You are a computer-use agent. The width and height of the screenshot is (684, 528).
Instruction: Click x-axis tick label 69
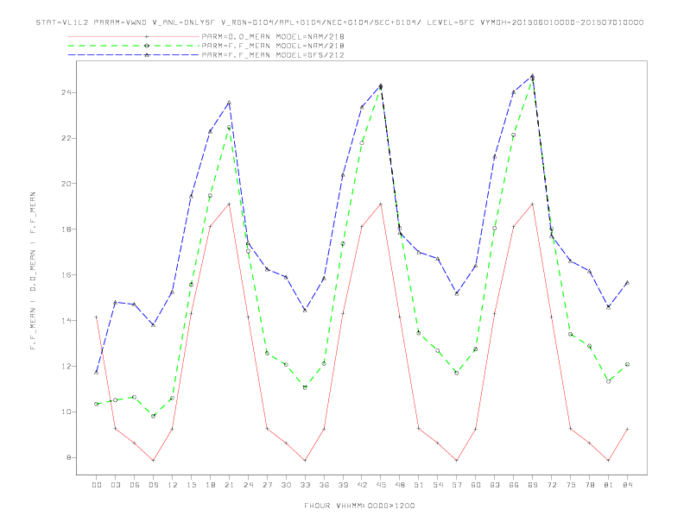pos(533,485)
